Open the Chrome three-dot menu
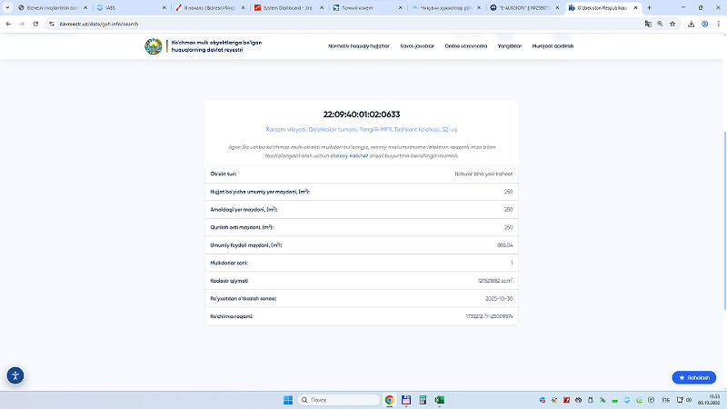Image resolution: width=727 pixels, height=409 pixels. coord(718,24)
